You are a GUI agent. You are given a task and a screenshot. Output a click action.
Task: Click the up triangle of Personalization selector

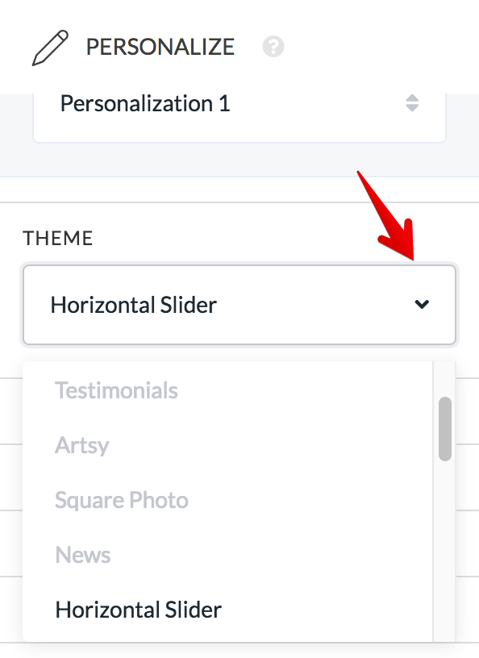pyautogui.click(x=412, y=98)
